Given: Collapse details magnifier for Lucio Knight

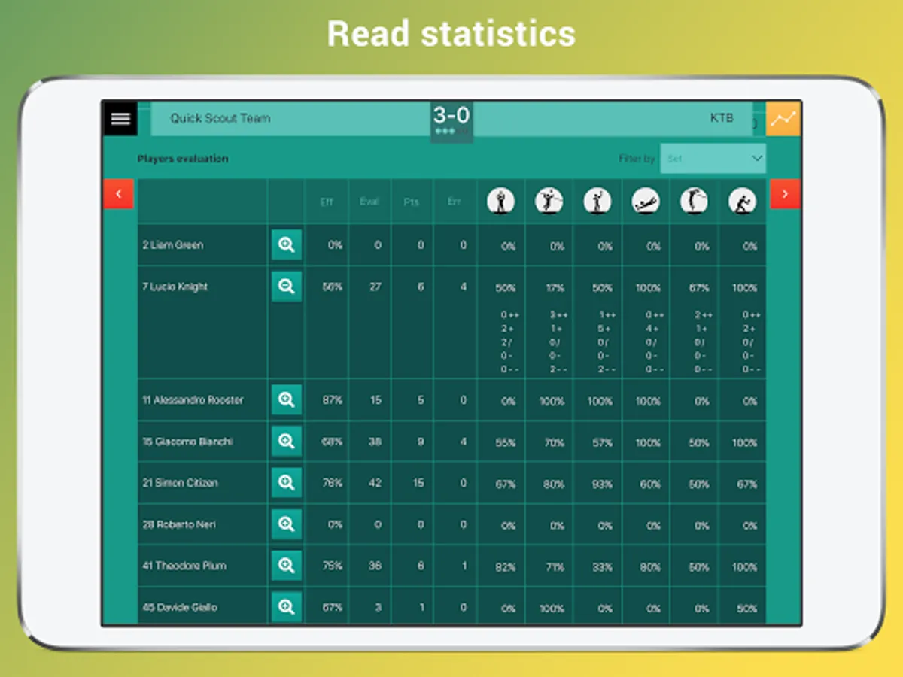Looking at the screenshot, I should point(286,286).
